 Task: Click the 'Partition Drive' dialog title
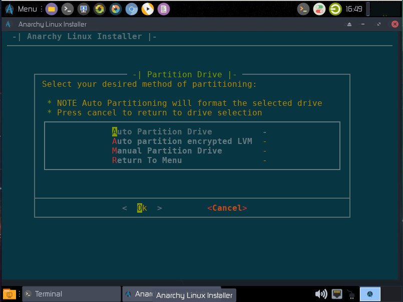185,74
